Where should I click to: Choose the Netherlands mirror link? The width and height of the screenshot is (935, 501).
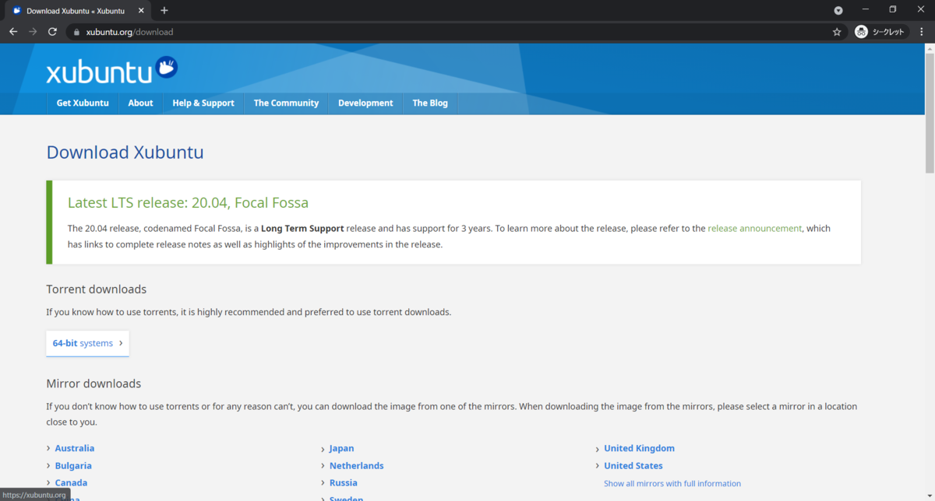tap(357, 466)
